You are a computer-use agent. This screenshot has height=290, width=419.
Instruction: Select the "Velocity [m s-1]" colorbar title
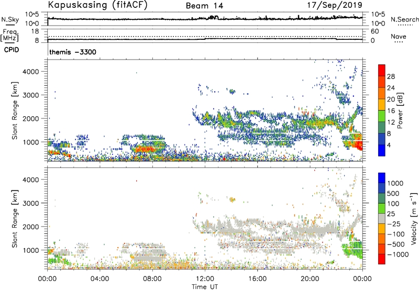414,218
